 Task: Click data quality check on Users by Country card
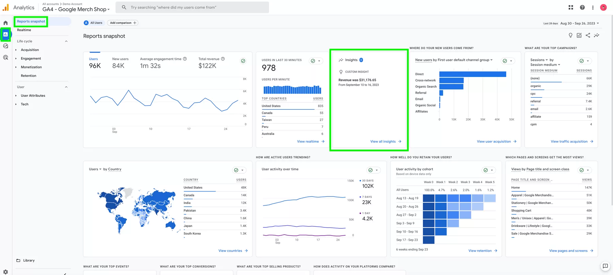click(236, 170)
